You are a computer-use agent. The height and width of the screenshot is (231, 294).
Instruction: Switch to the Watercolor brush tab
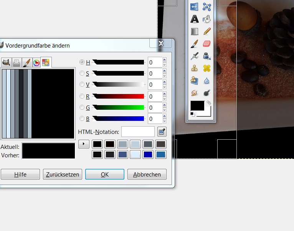pos(26,63)
